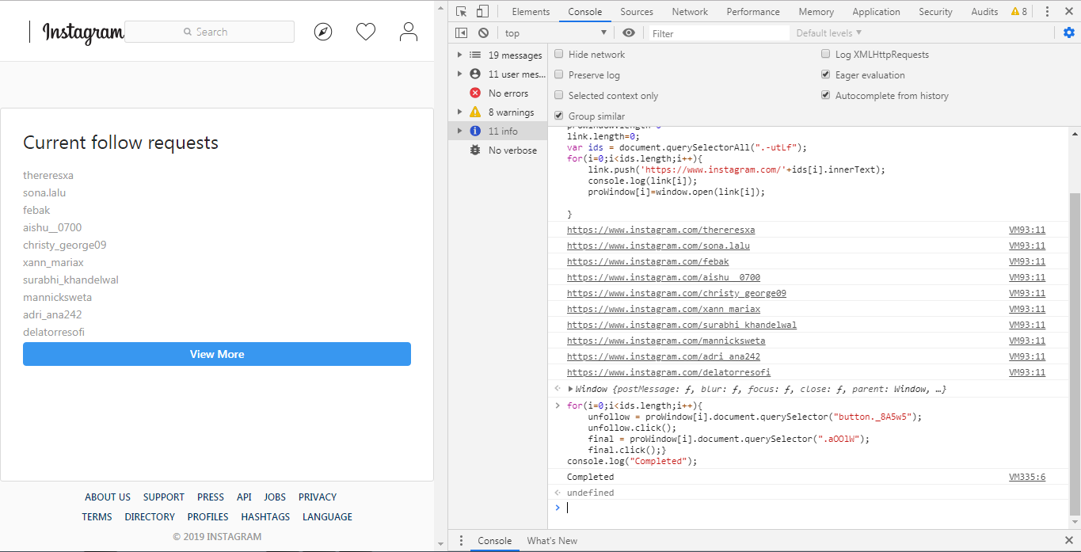Open console settings gear icon
The image size is (1081, 552).
(1069, 32)
